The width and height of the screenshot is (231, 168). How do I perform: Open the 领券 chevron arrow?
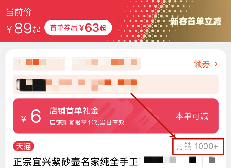coord(216,64)
